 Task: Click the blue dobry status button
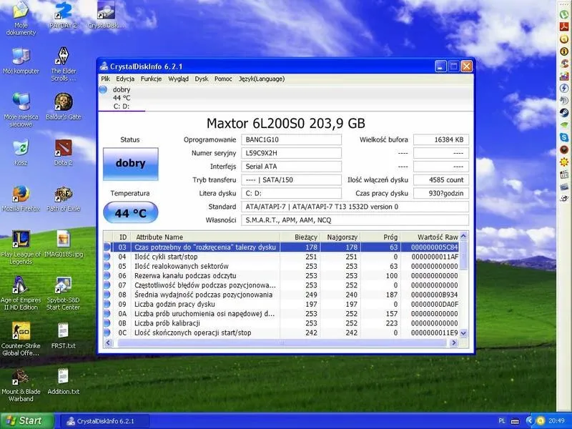[x=131, y=164]
